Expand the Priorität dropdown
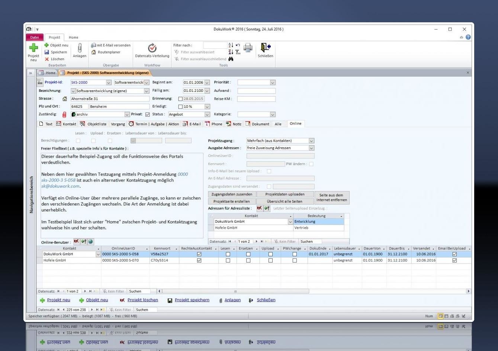The image size is (498, 351). (273, 83)
